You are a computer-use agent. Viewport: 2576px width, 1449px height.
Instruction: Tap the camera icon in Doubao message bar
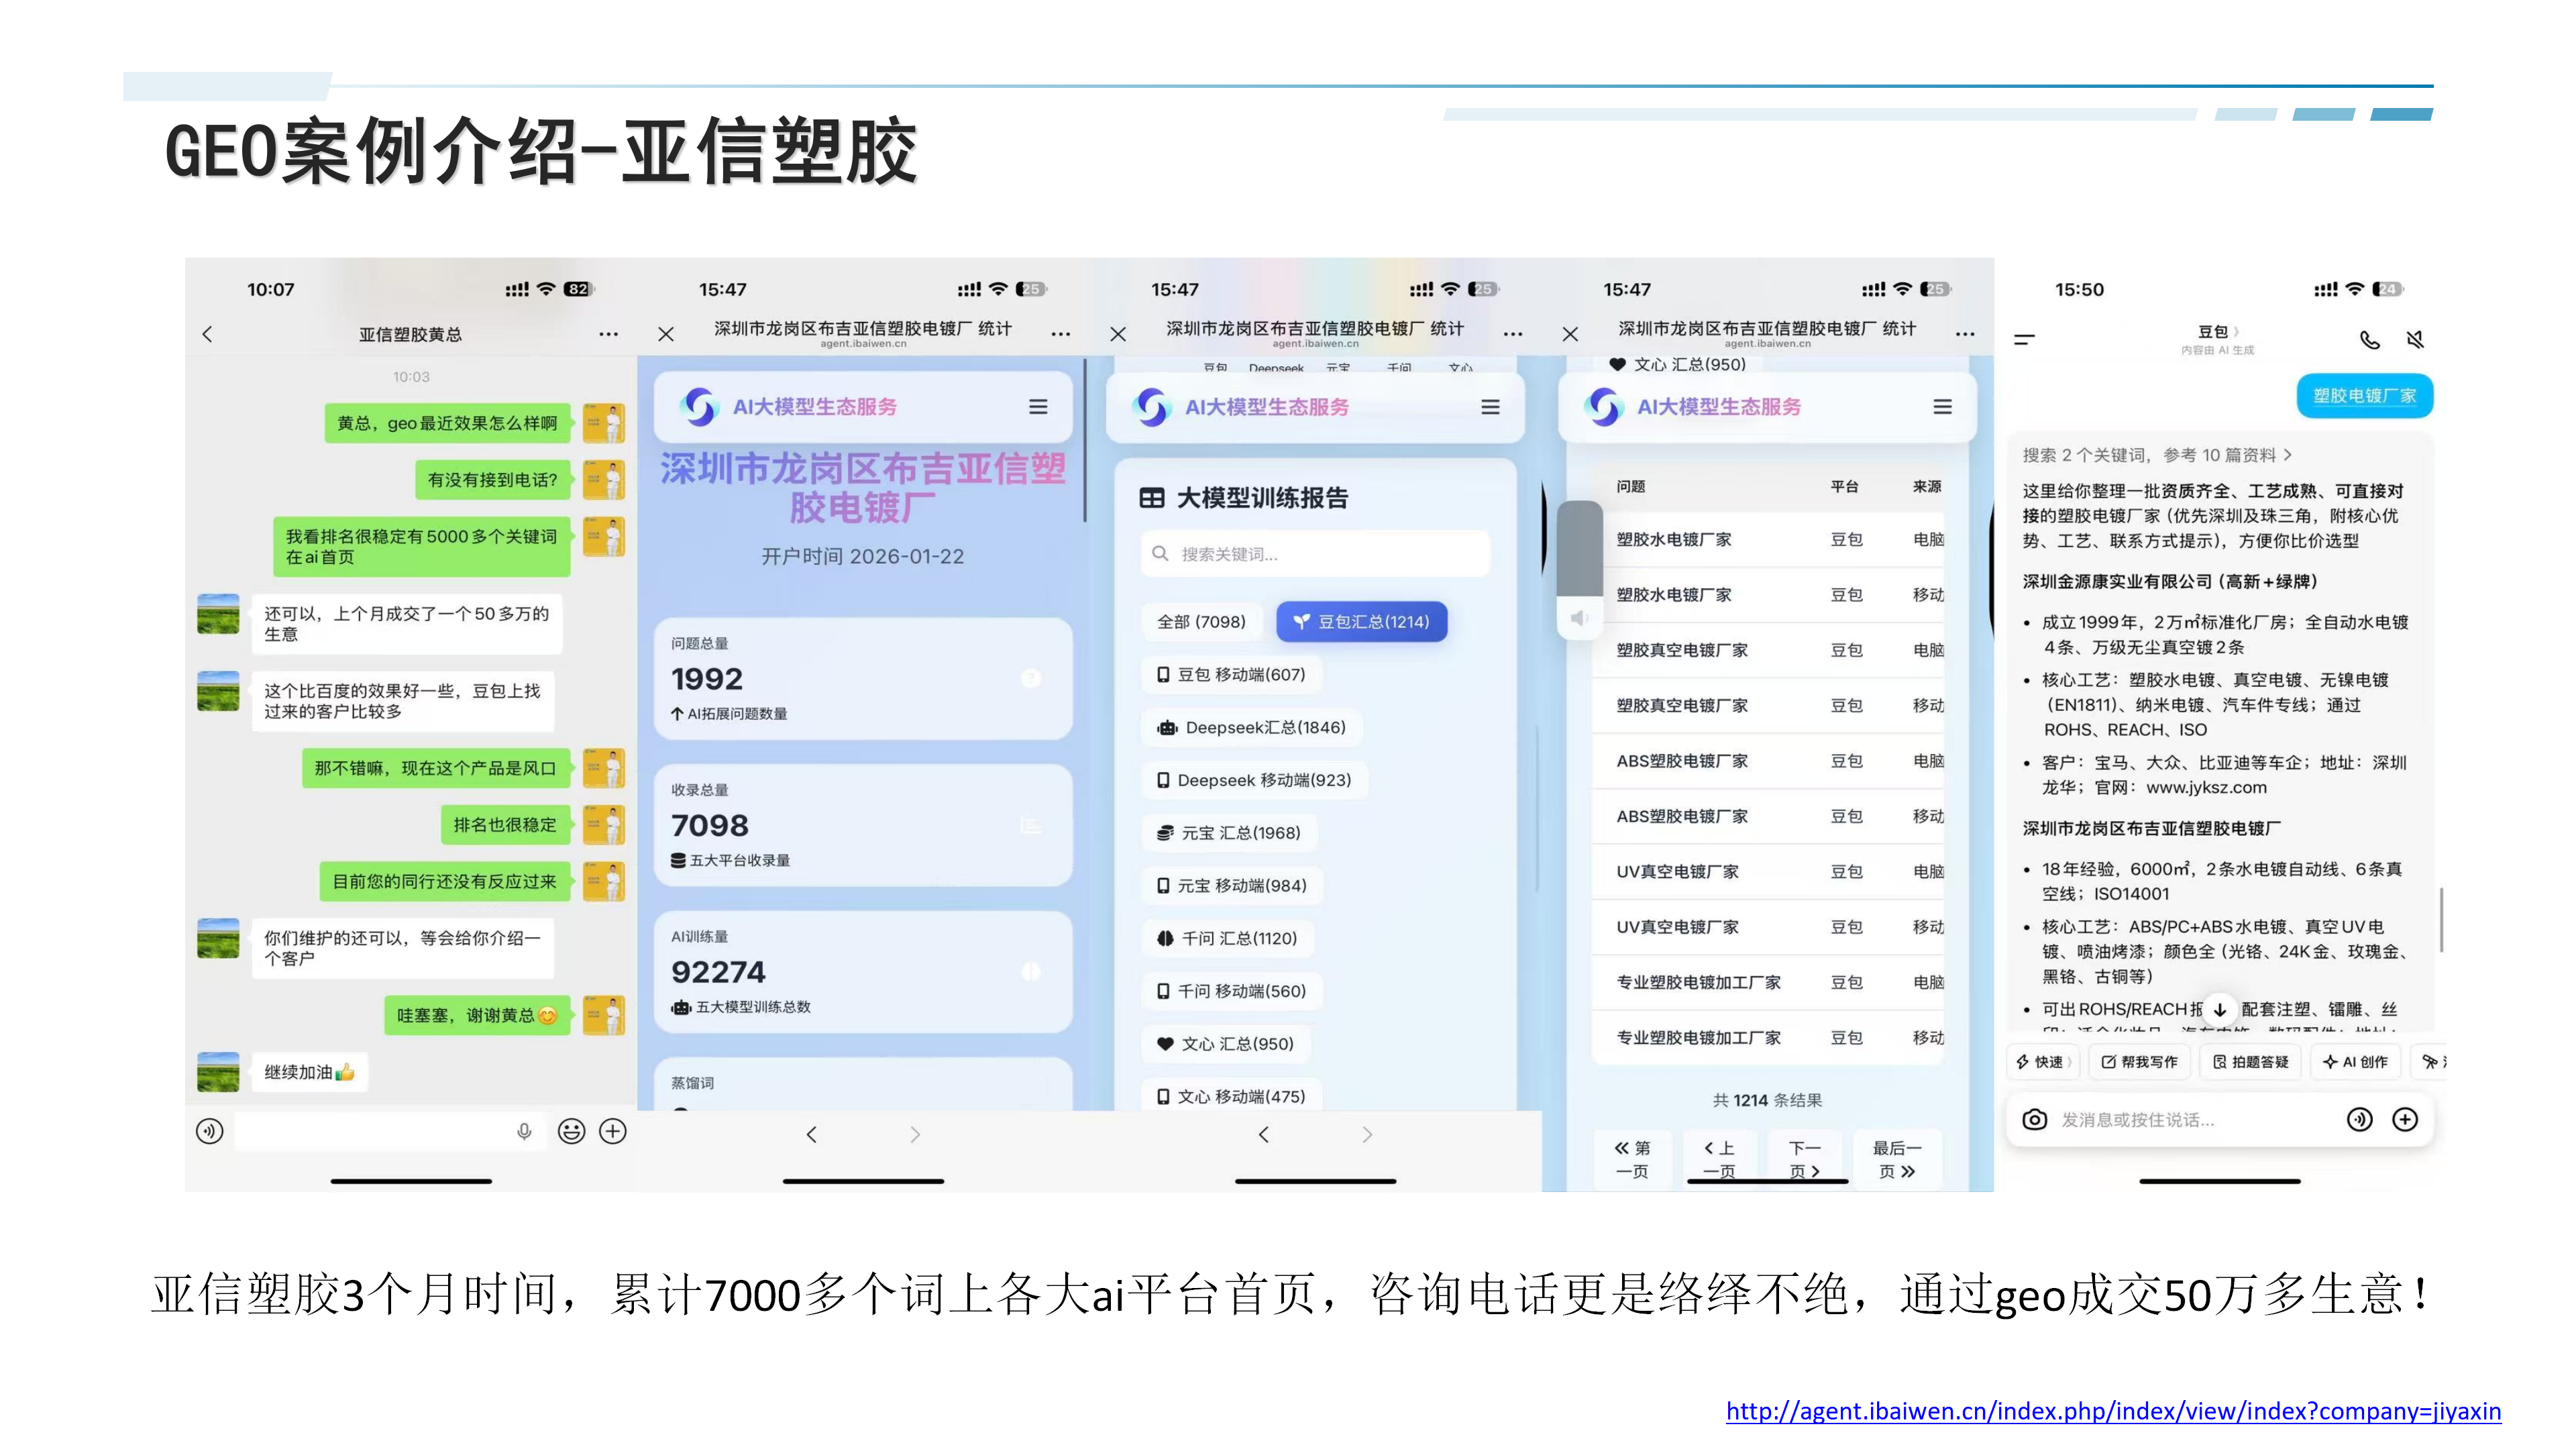(2036, 1119)
